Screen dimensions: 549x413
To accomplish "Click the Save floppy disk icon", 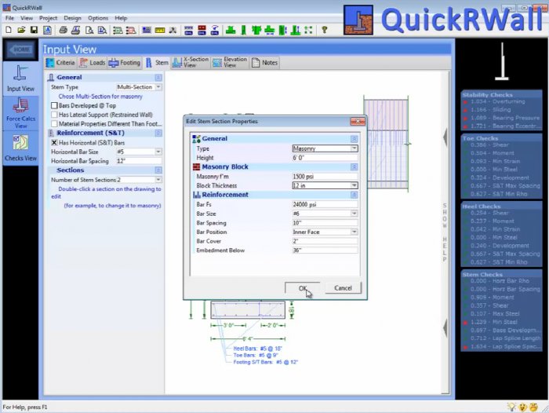I will pyautogui.click(x=34, y=30).
